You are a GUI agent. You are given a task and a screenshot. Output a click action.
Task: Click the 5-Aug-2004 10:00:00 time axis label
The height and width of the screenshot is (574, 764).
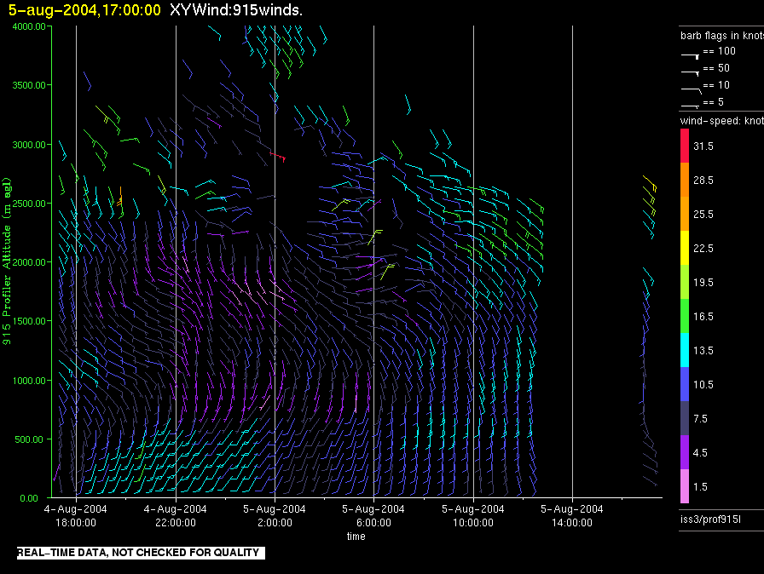(x=473, y=515)
